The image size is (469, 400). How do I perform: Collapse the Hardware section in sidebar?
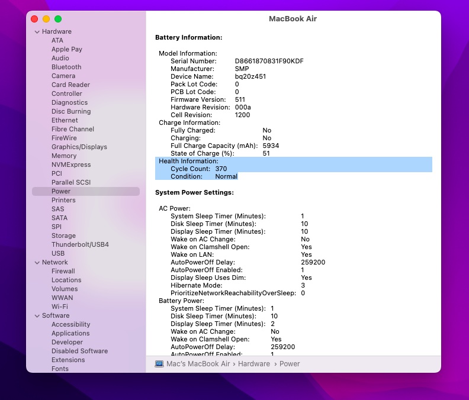(37, 32)
